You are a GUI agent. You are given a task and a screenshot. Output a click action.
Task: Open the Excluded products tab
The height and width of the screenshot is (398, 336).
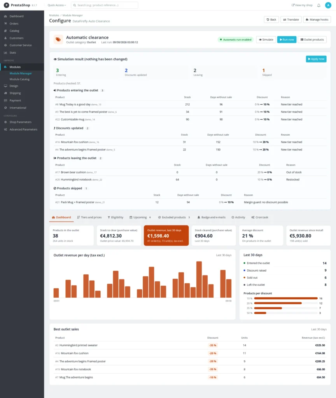[x=174, y=217]
